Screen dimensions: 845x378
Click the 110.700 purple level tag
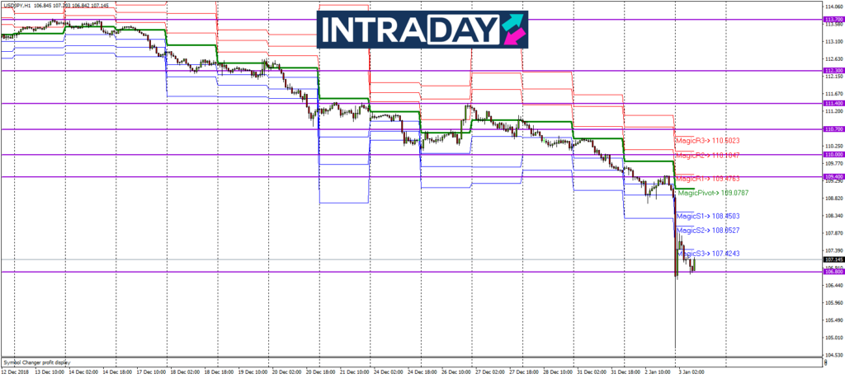tap(833, 129)
